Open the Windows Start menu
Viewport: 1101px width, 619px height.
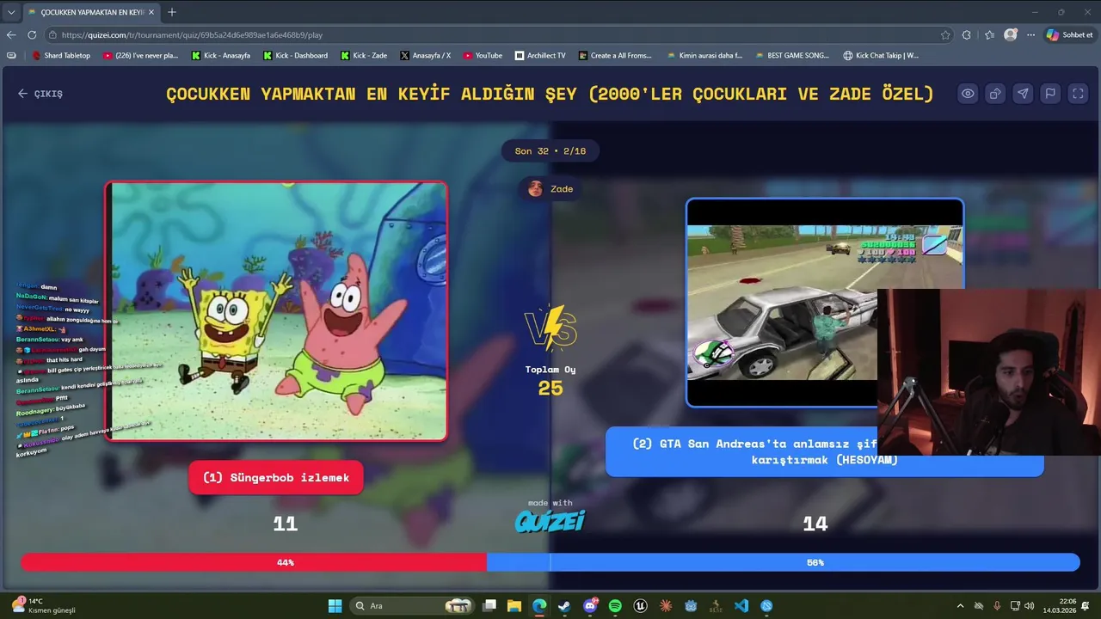coord(335,606)
